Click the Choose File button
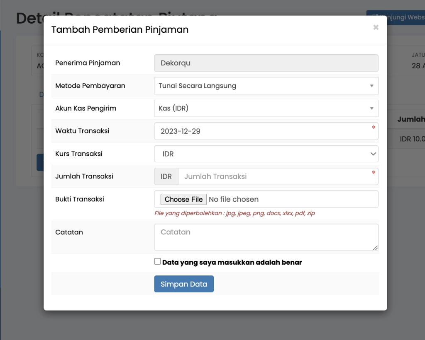 click(183, 200)
